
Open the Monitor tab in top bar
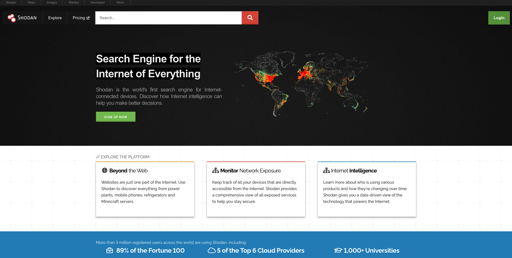pos(74,2)
